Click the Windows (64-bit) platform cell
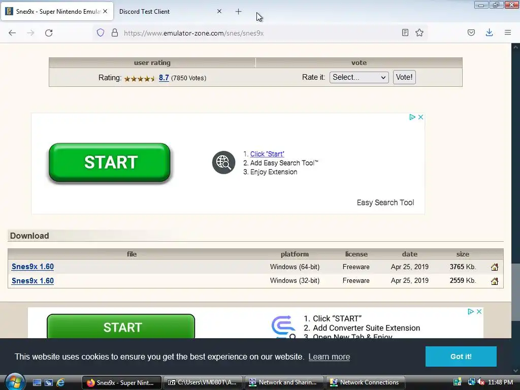Screen dimensions: 520x390 tap(295, 267)
